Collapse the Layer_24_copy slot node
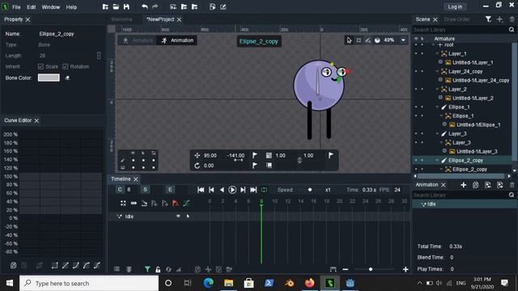 coord(437,72)
